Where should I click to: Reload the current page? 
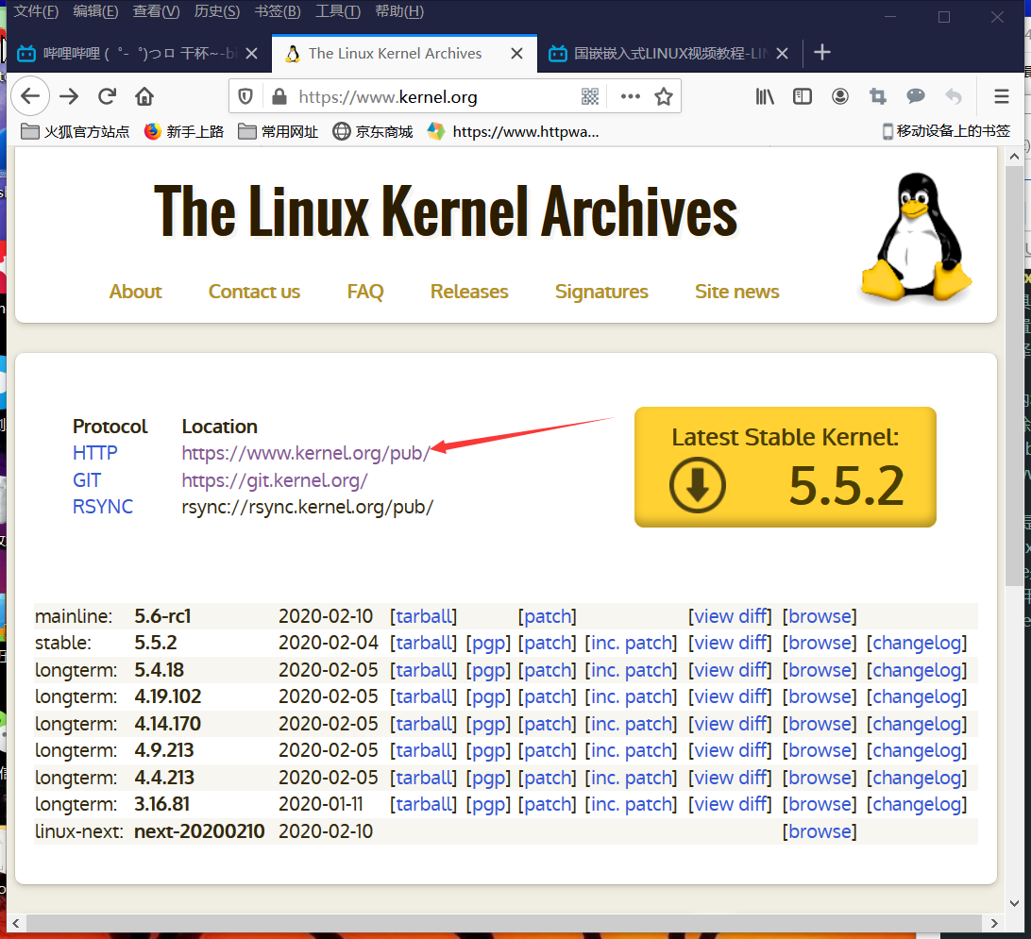[x=107, y=96]
